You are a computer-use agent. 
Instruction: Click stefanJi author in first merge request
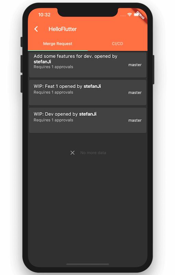(x=42, y=62)
